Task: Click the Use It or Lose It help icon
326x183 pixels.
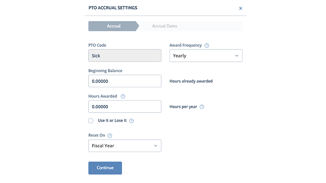Action: [x=132, y=121]
